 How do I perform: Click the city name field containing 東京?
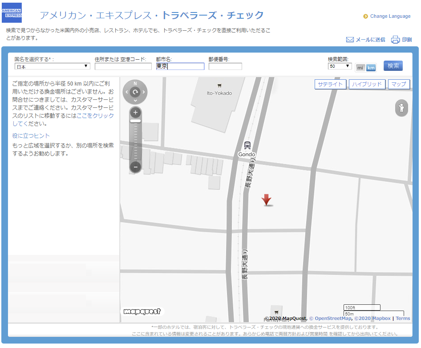click(180, 66)
